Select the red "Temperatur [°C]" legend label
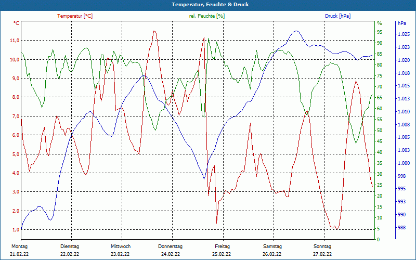The image size is (416, 260). pyautogui.click(x=75, y=16)
